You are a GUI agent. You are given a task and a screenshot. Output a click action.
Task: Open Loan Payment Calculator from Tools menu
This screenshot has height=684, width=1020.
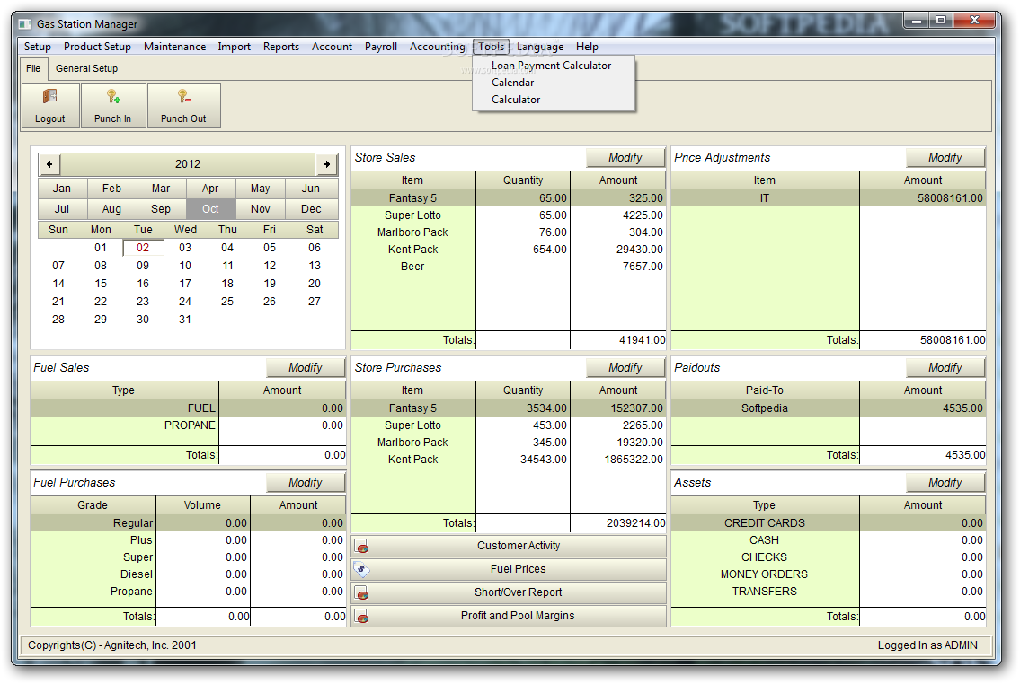click(551, 66)
